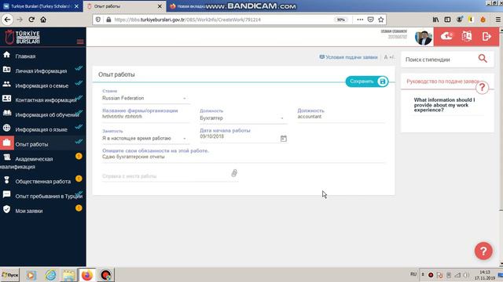503x282 pixels.
Task: Open the Firefox library icon
Action: tap(435, 20)
